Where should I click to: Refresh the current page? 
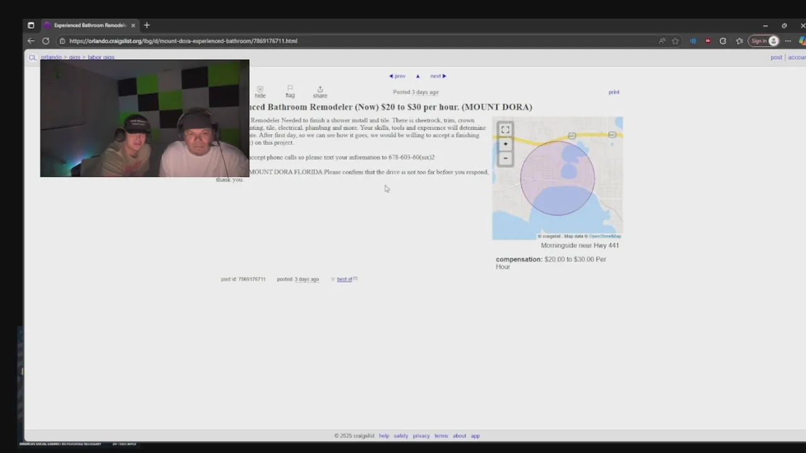pyautogui.click(x=46, y=41)
